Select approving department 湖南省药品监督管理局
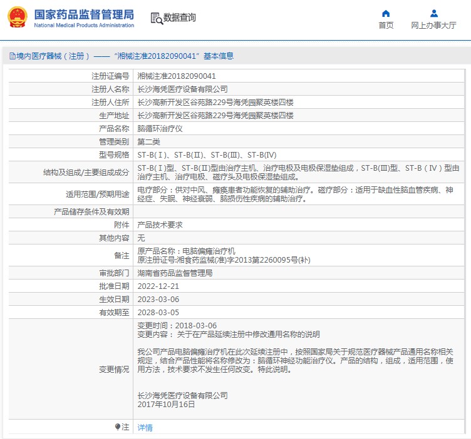The width and height of the screenshot is (471, 439). click(175, 273)
